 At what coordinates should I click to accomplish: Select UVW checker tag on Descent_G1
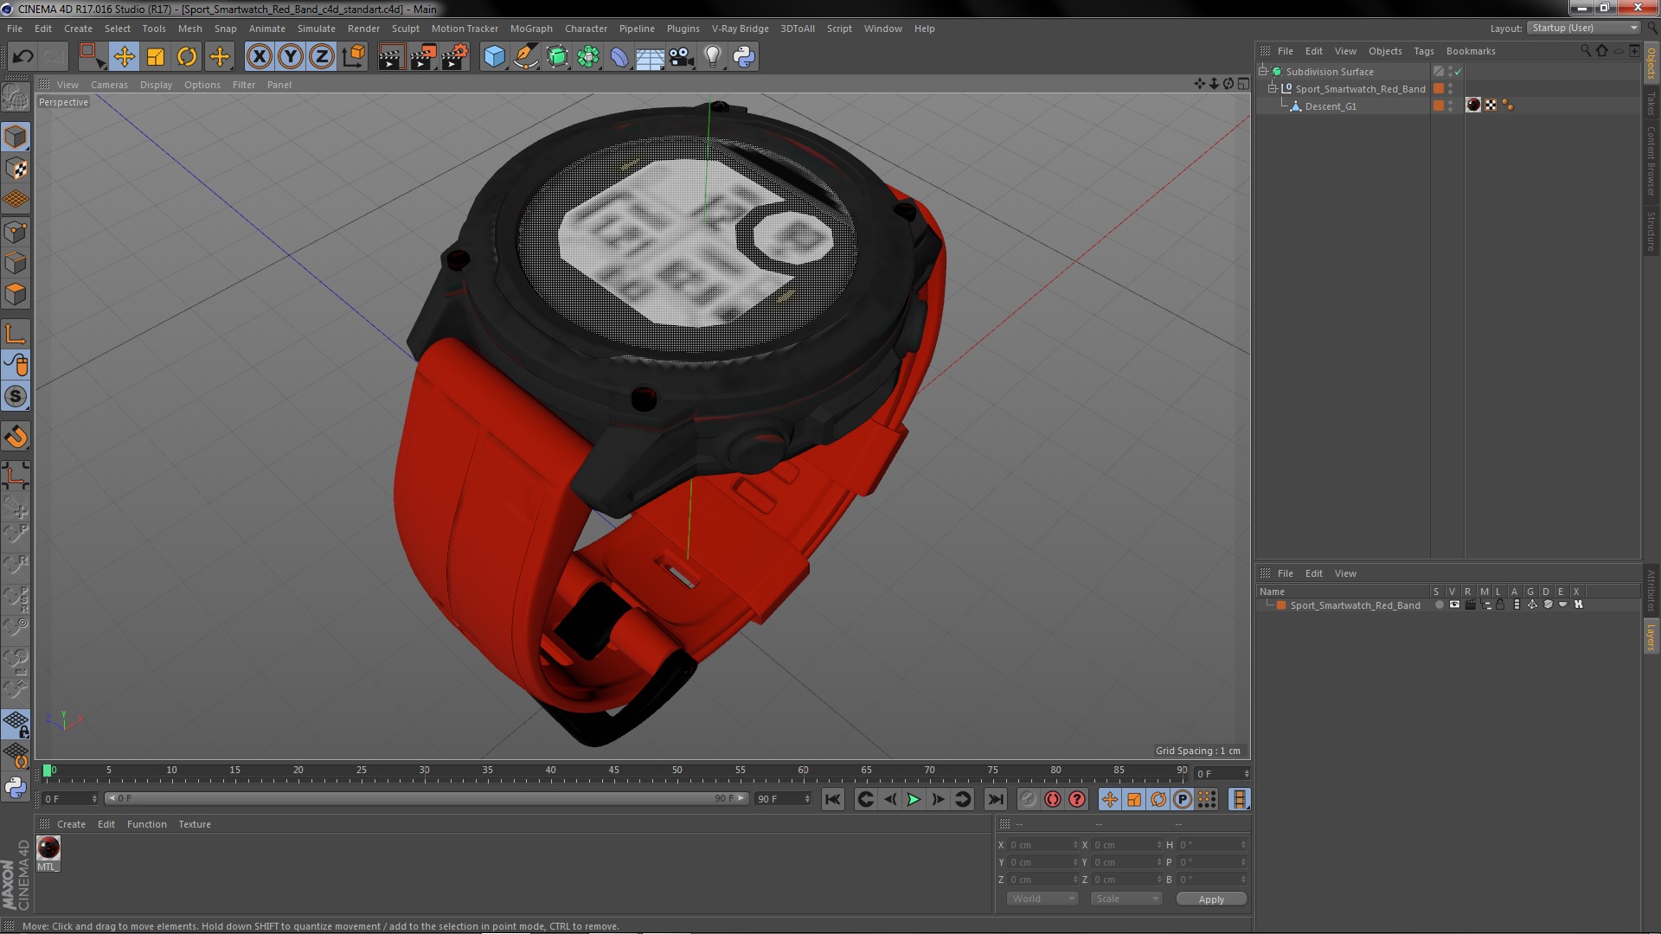point(1491,106)
